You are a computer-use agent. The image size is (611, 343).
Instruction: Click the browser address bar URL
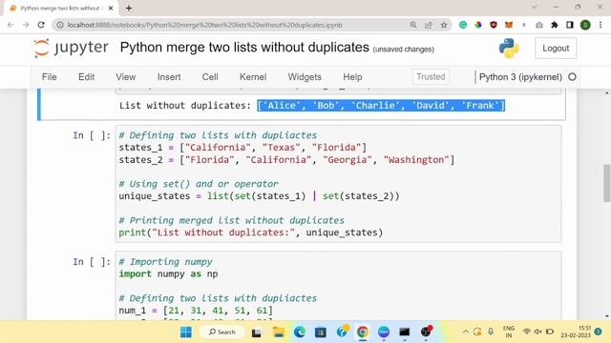(x=204, y=25)
